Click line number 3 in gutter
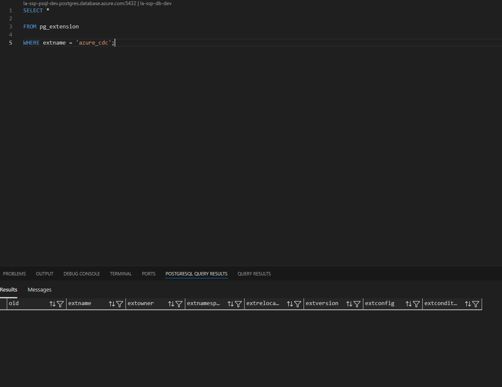The image size is (502, 387). (x=11, y=27)
